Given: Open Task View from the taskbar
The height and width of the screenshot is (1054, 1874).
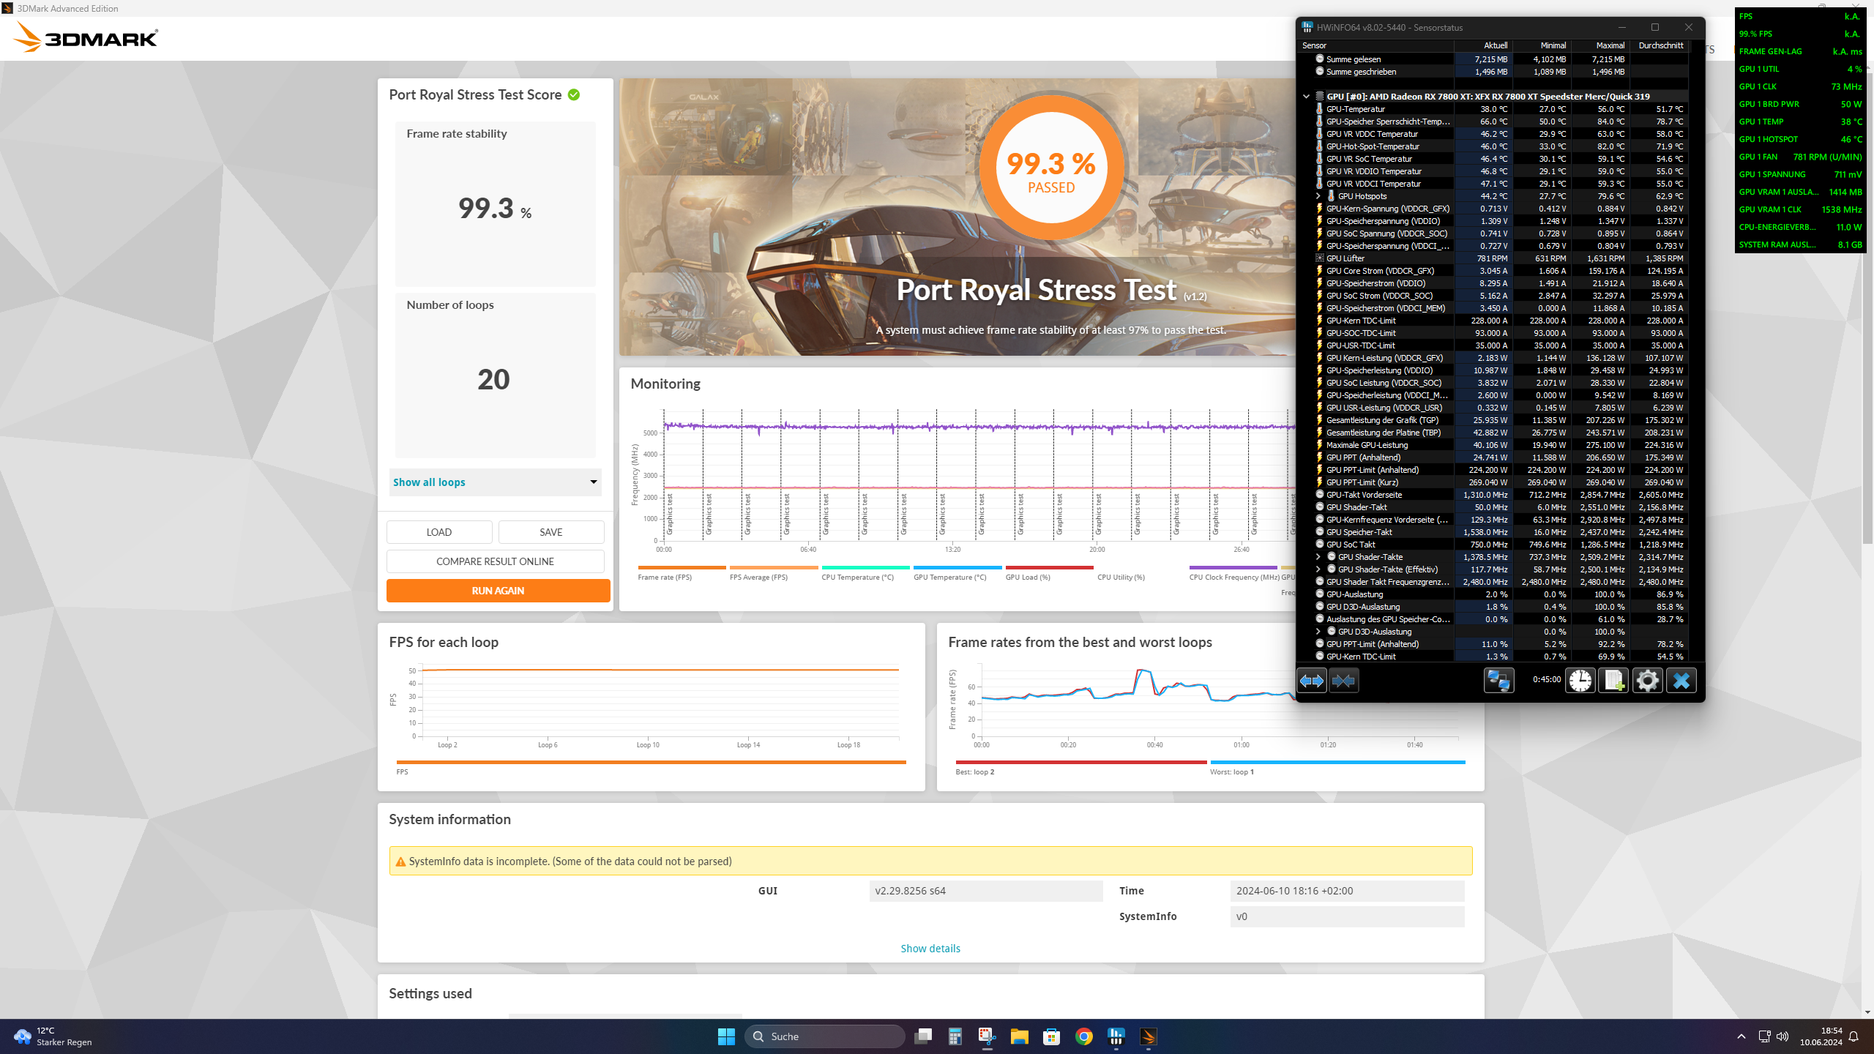Looking at the screenshot, I should point(923,1036).
